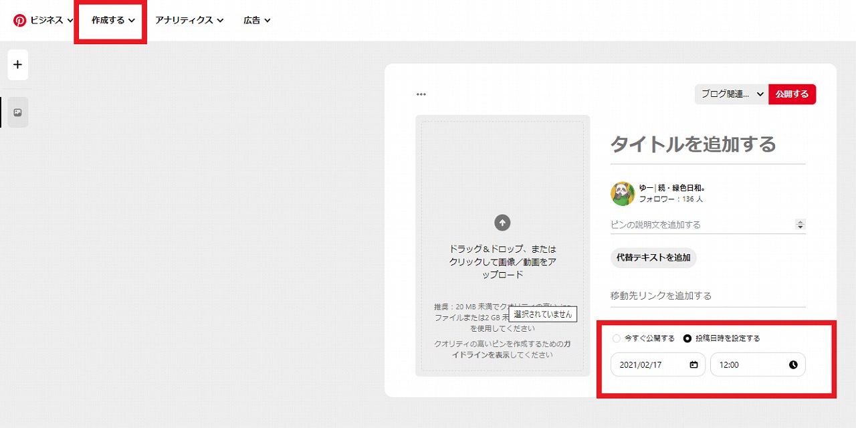Screen dimensions: 856x428
Task: Click the time field 12:00
Action: (x=758, y=364)
